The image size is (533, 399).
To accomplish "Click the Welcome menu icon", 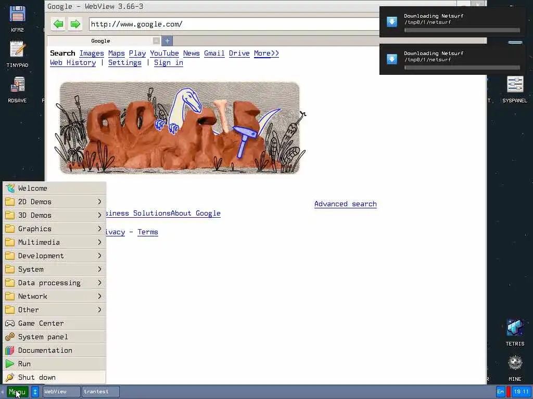I will [x=10, y=188].
